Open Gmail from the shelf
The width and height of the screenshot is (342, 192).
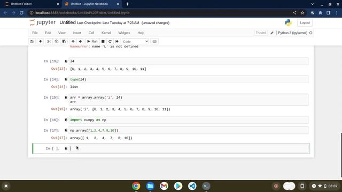[164, 186]
